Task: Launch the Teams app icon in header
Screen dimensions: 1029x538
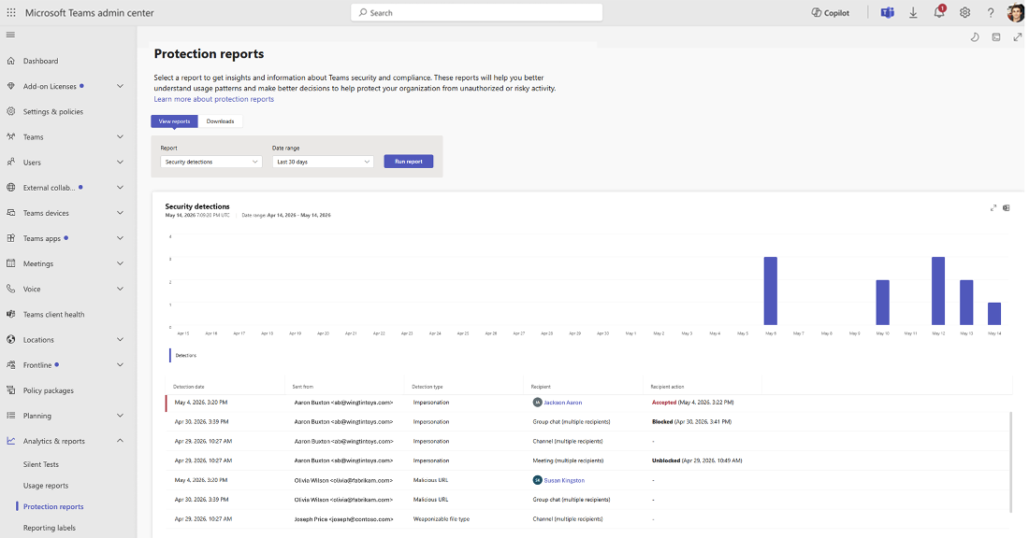Action: (887, 12)
